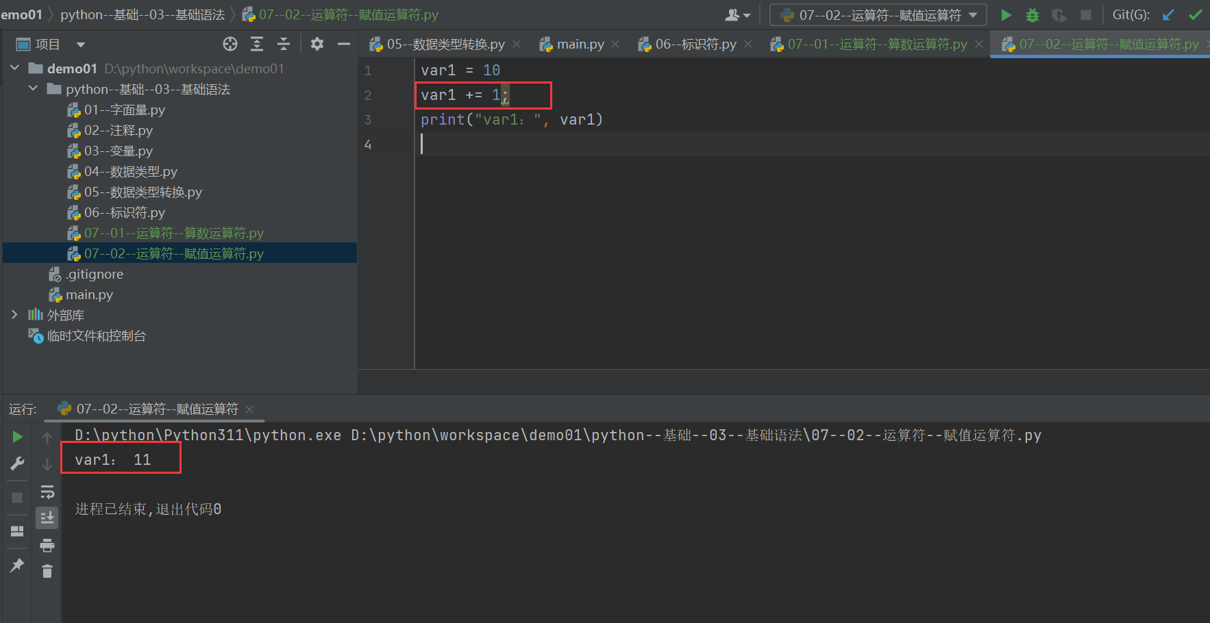The width and height of the screenshot is (1210, 623).
Task: Select 07--01--运算符--算数运算符.py in tree
Action: tap(165, 233)
